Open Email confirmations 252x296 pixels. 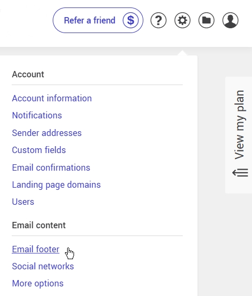pos(51,167)
